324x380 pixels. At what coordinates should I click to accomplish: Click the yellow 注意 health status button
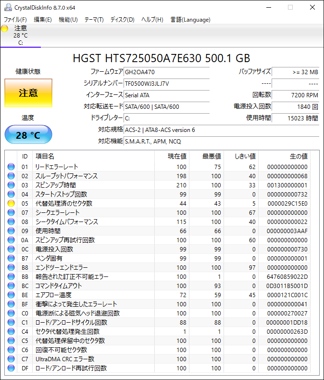[28, 93]
